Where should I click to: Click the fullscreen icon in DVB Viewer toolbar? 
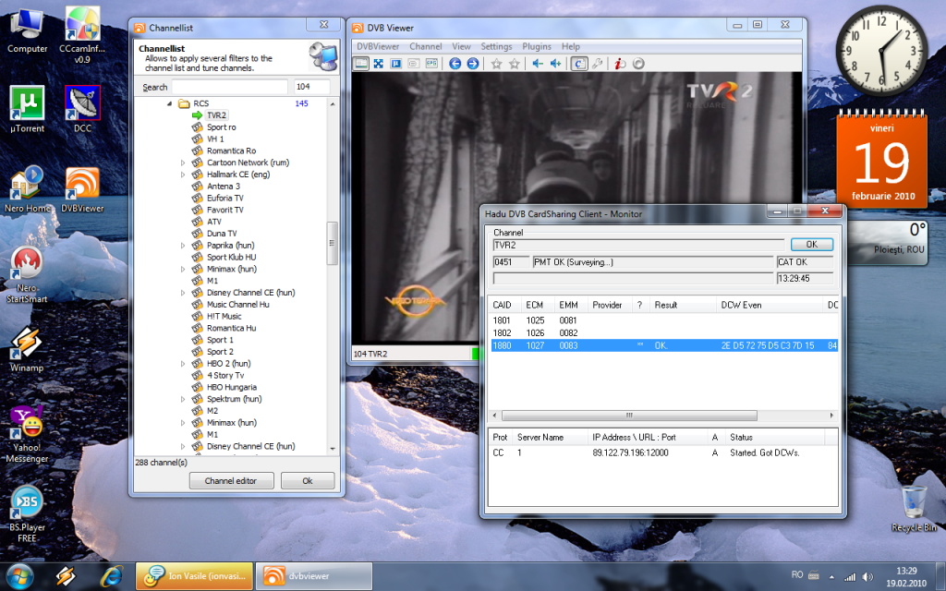(x=378, y=64)
